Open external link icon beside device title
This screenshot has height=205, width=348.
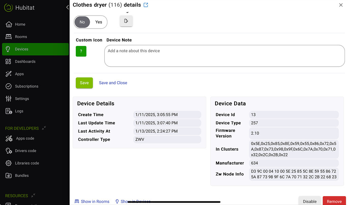tap(146, 5)
